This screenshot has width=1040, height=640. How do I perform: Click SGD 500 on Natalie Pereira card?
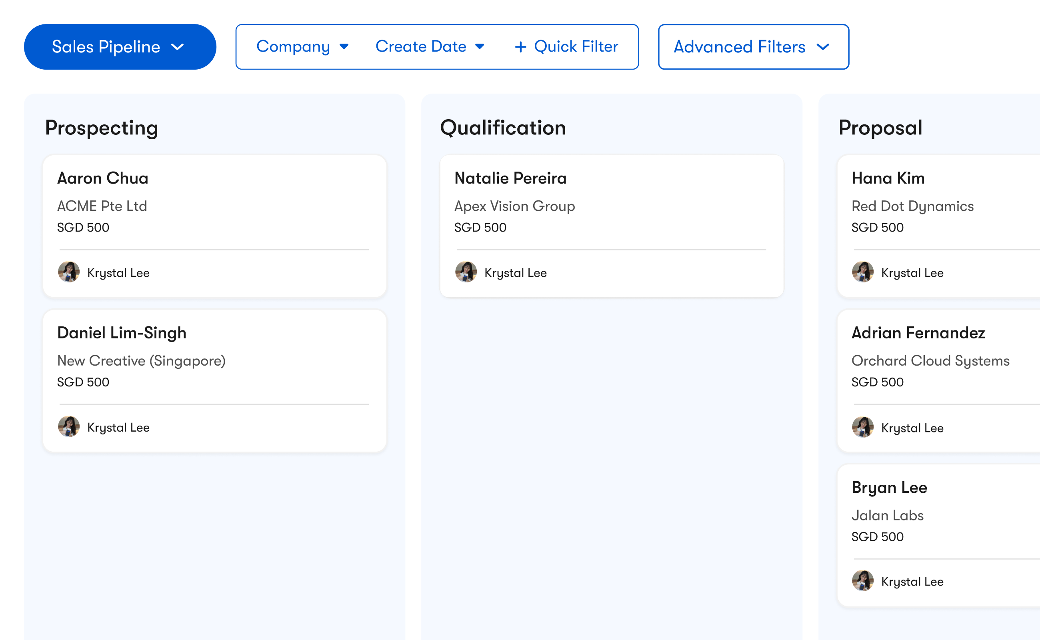click(x=480, y=228)
